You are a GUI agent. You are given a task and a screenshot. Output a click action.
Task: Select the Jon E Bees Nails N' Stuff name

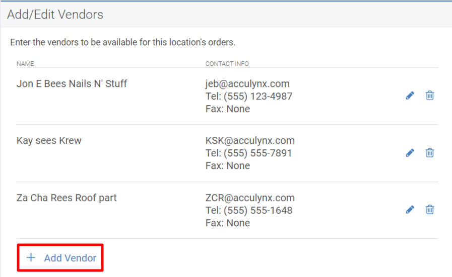(72, 84)
